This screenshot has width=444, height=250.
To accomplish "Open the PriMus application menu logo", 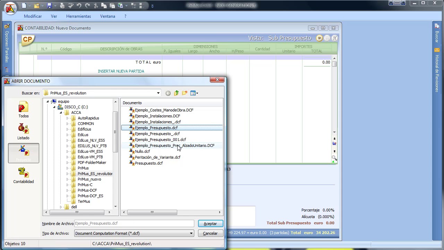I will point(10,8).
